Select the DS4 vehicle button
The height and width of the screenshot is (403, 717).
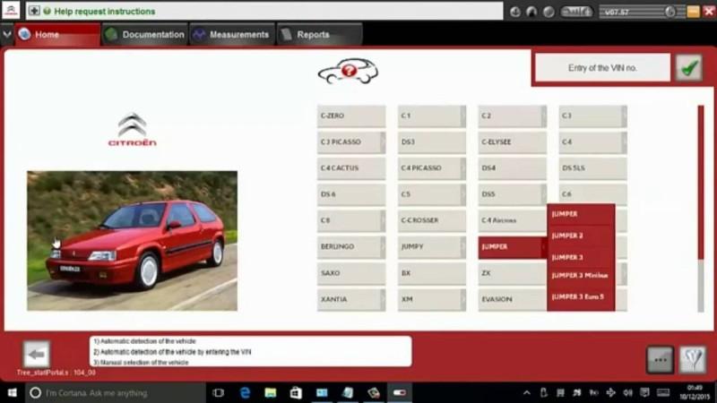click(512, 168)
